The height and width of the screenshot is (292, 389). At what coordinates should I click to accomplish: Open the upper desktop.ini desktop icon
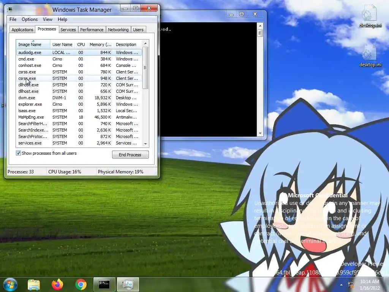click(370, 17)
